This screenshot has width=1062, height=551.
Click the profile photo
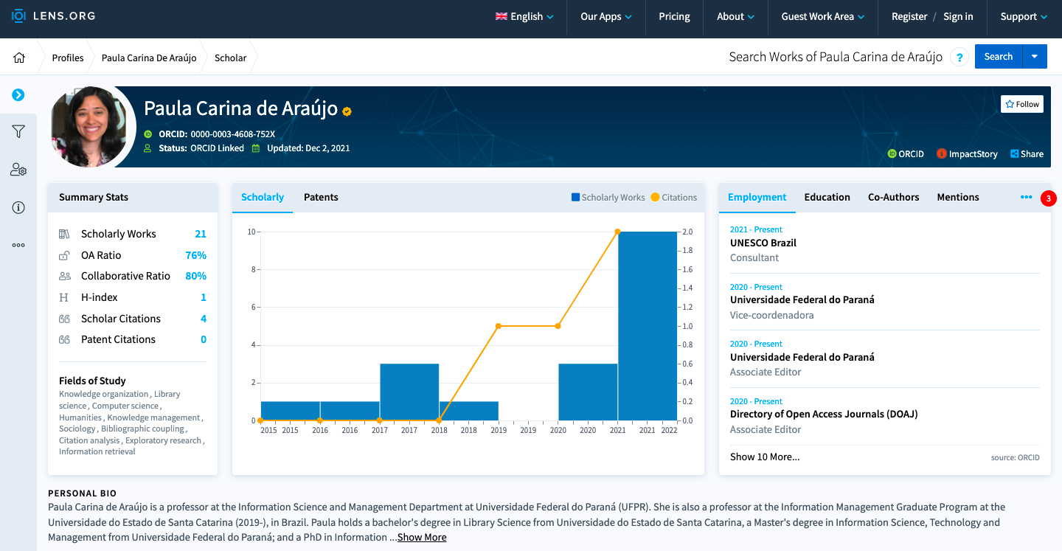pos(89,126)
